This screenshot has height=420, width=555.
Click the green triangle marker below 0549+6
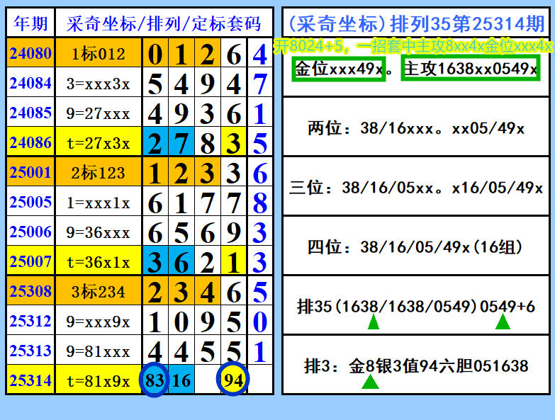point(503,322)
